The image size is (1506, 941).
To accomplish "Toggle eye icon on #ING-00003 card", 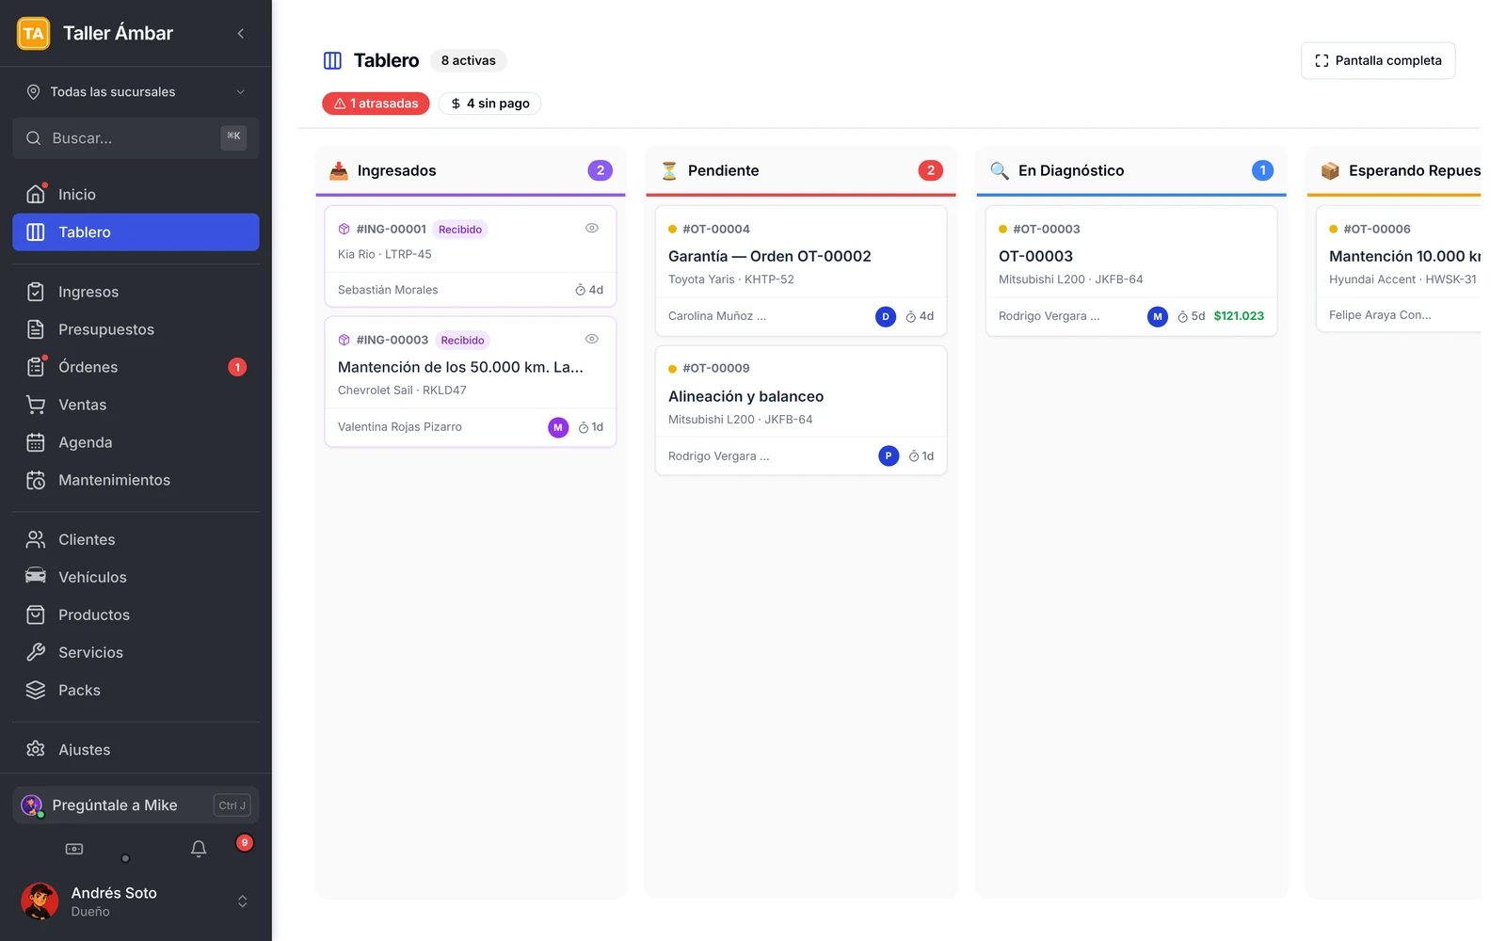I will 592,339.
